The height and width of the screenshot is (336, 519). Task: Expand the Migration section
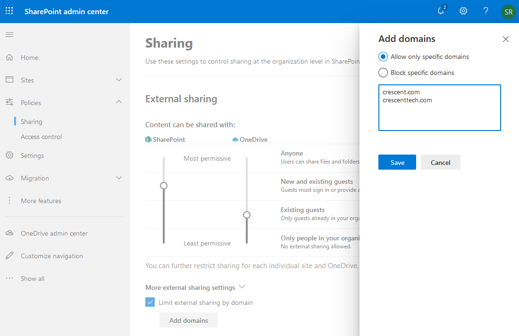[119, 178]
